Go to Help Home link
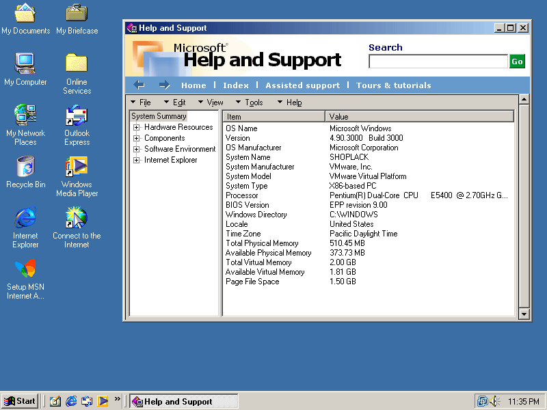 pyautogui.click(x=194, y=85)
